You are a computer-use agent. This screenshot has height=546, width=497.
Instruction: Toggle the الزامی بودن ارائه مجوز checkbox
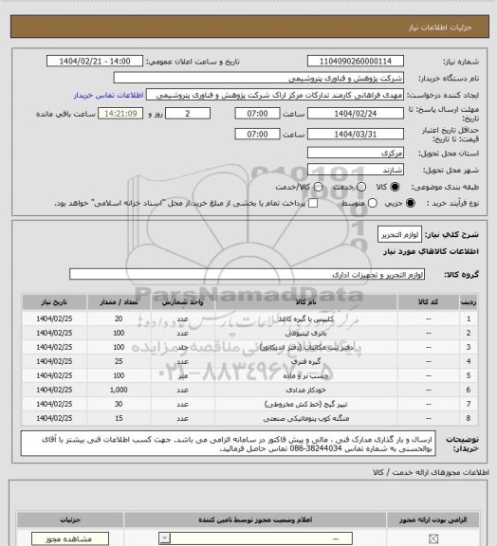pyautogui.click(x=433, y=538)
